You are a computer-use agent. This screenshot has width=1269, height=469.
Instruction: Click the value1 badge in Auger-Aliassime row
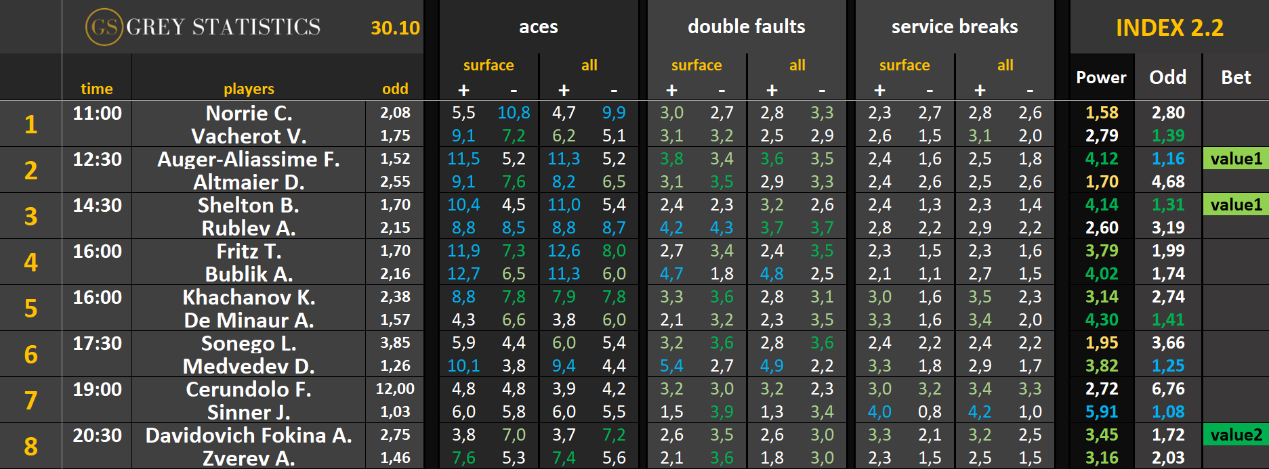click(1236, 159)
